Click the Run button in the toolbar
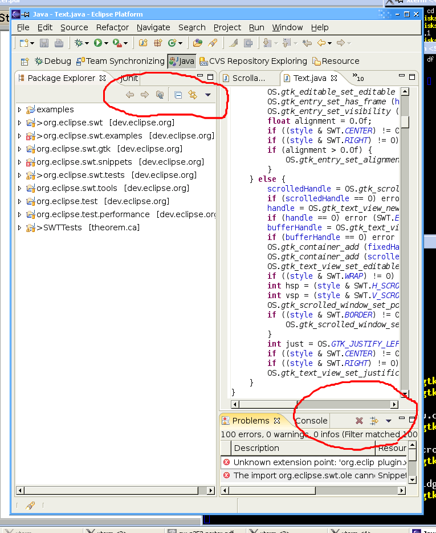The image size is (436, 533). click(98, 43)
